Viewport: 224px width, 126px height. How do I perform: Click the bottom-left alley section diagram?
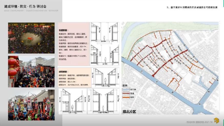point(73,101)
